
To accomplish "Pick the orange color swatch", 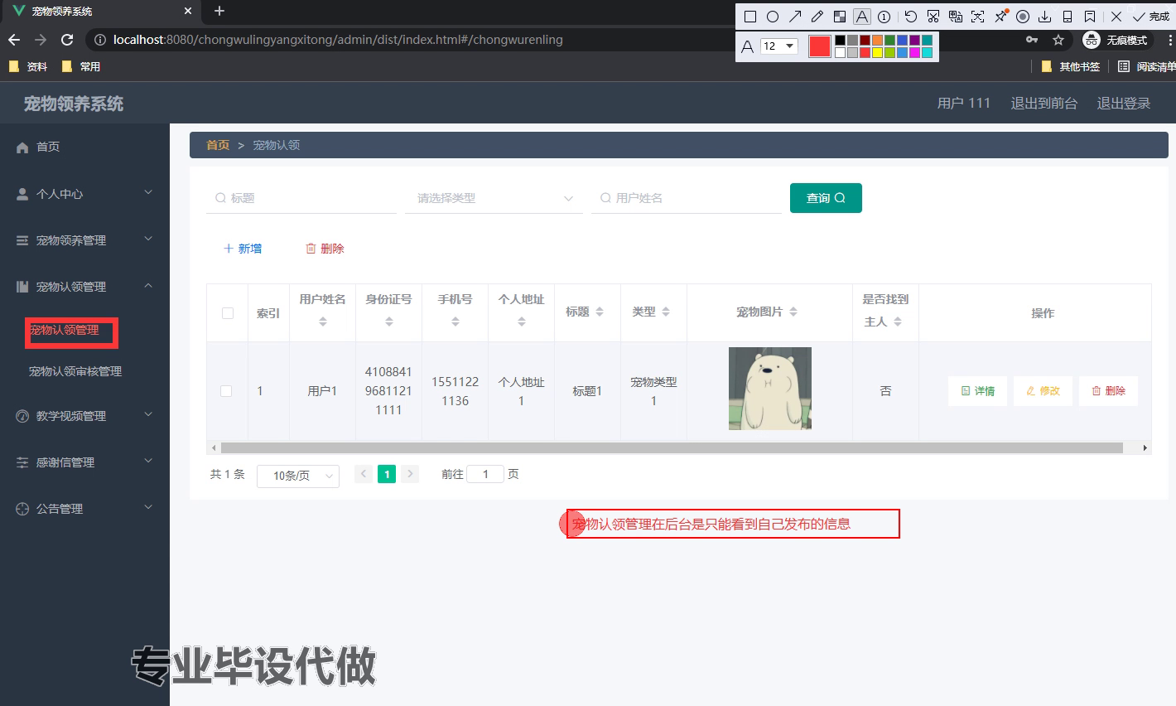I will [x=877, y=40].
